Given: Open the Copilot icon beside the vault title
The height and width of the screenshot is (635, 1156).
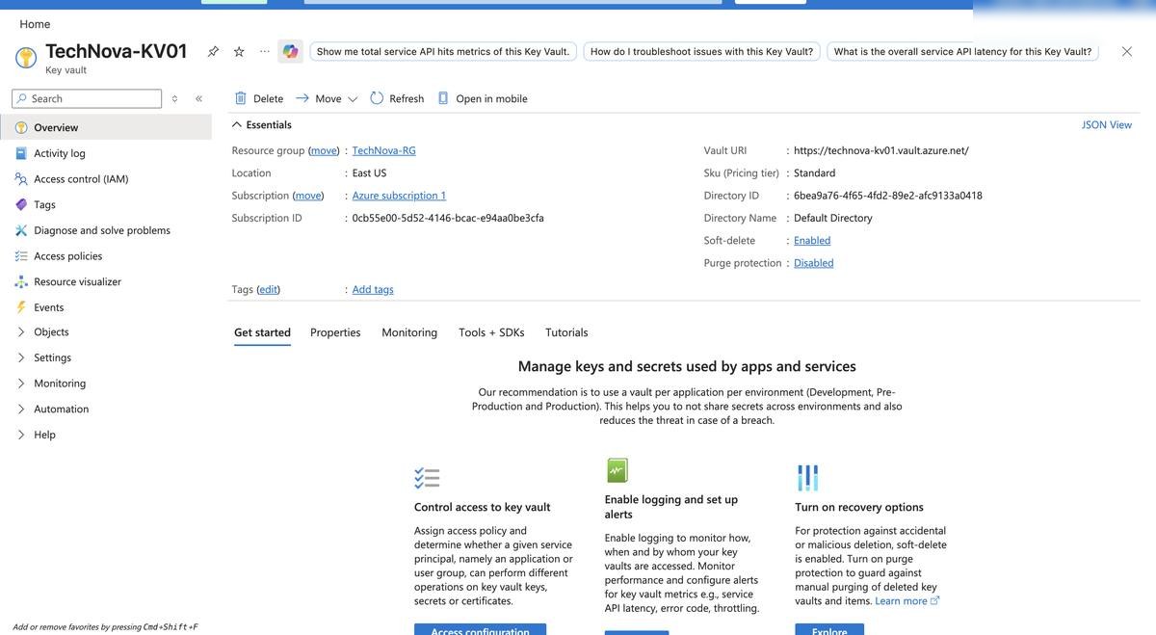Looking at the screenshot, I should (290, 51).
